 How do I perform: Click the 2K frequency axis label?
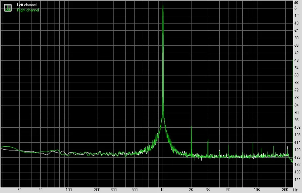(x=191, y=190)
